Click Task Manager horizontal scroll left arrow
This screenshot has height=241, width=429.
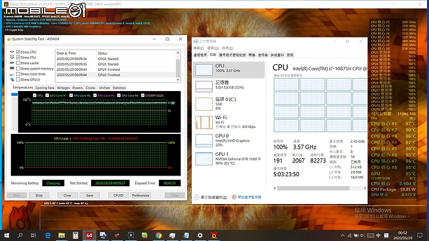pos(275,188)
